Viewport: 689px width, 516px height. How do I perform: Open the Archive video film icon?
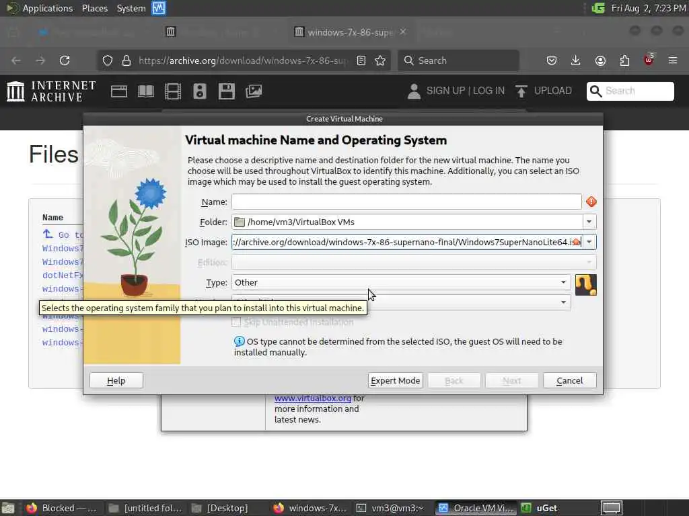pos(173,91)
